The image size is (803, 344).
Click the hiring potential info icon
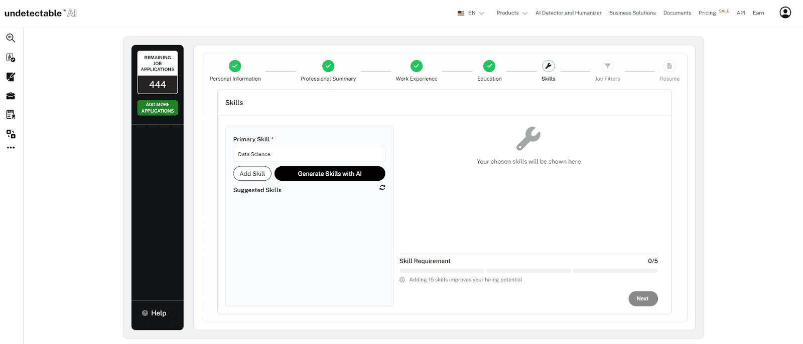click(x=402, y=280)
